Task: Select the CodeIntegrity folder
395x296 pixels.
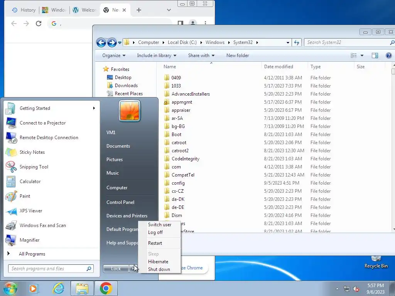Action: click(186, 159)
